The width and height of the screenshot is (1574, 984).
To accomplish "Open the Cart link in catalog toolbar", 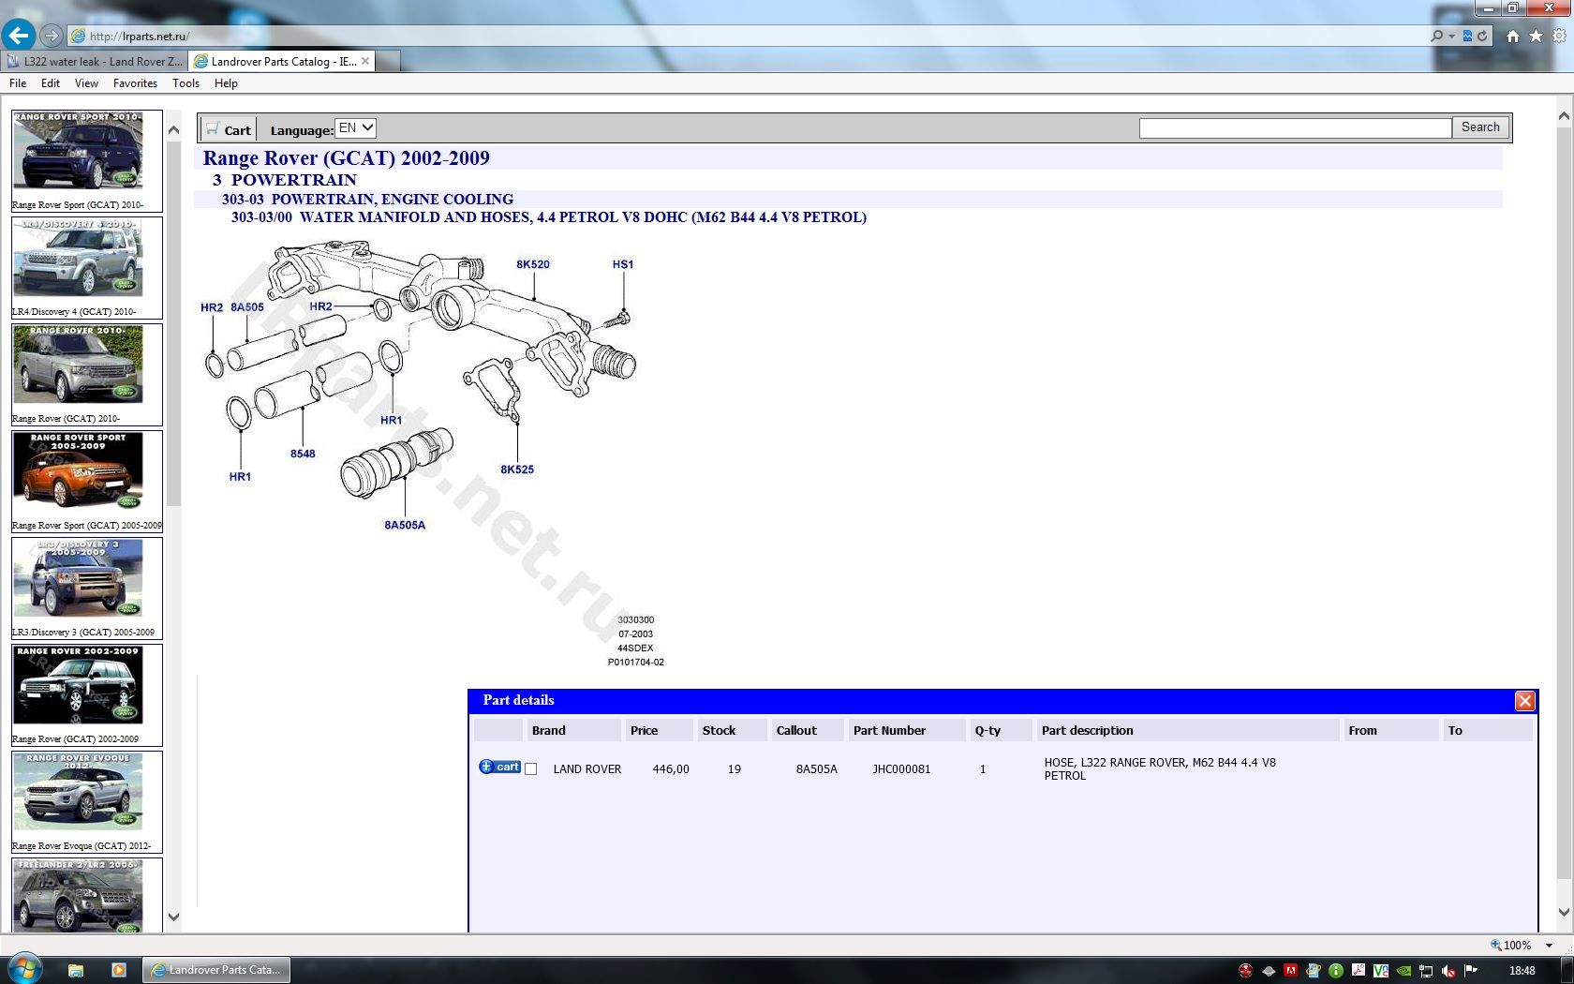I will (229, 129).
